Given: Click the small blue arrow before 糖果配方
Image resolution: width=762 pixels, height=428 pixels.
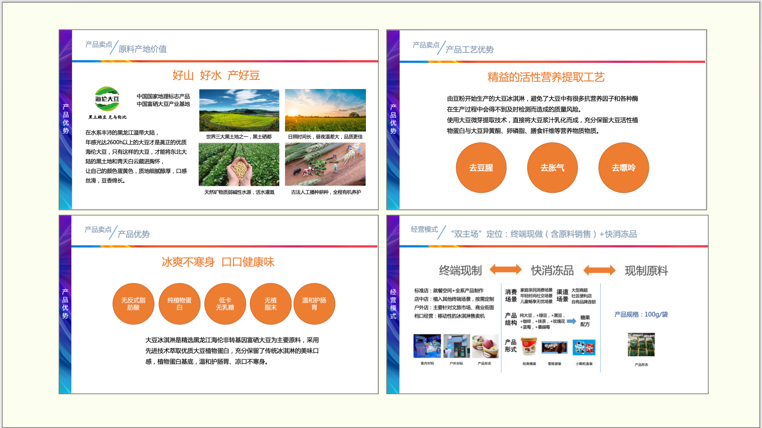Looking at the screenshot, I should [x=571, y=321].
